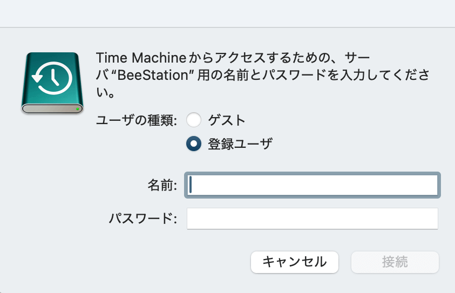The width and height of the screenshot is (455, 293).
Task: Click the 名前: field label
Action: (162, 185)
